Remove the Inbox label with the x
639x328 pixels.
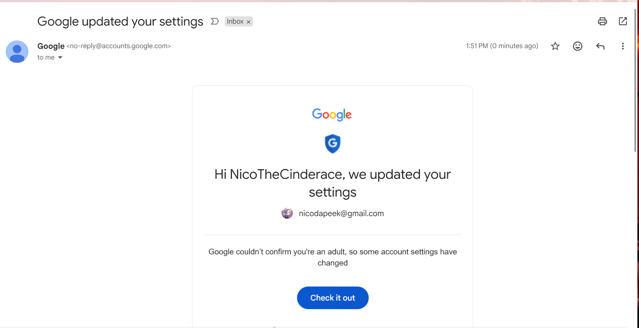[x=248, y=22]
